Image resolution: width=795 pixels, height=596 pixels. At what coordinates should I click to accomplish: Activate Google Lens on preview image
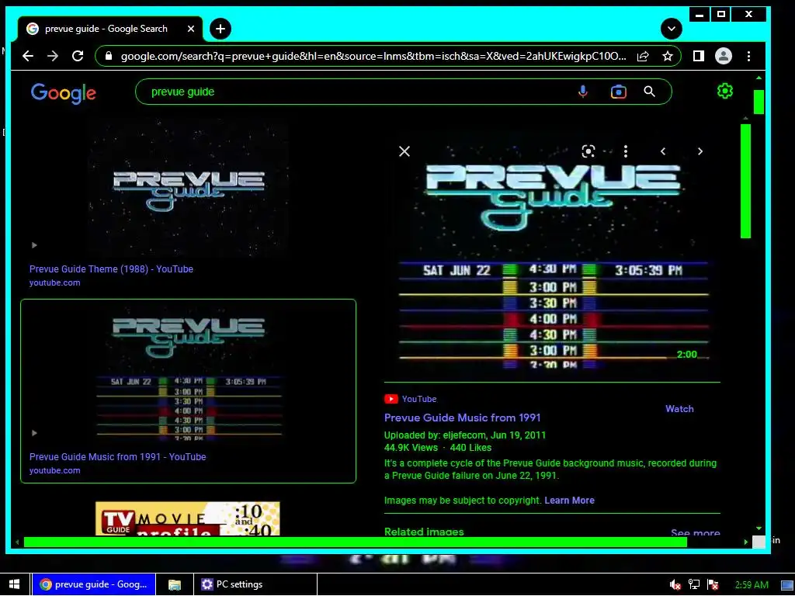pos(588,151)
